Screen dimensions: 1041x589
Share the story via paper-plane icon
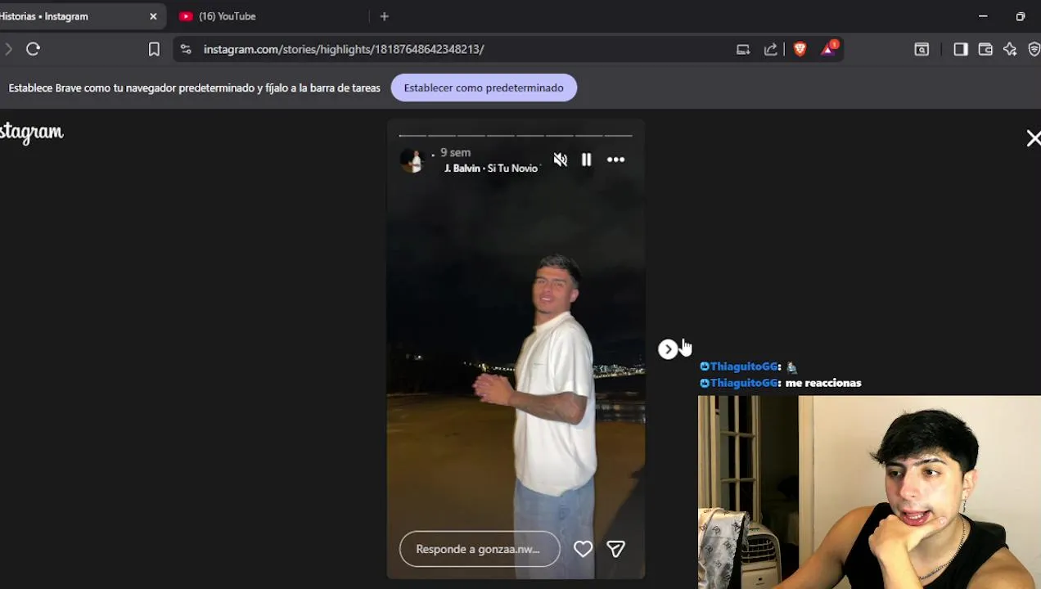[615, 549]
